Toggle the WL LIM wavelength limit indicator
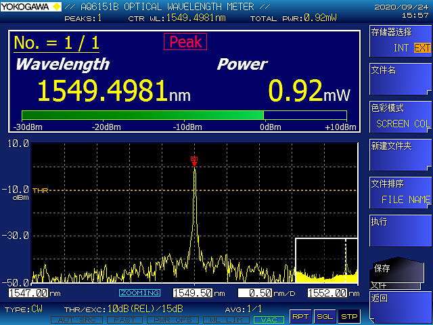433x325 pixels. point(219,320)
